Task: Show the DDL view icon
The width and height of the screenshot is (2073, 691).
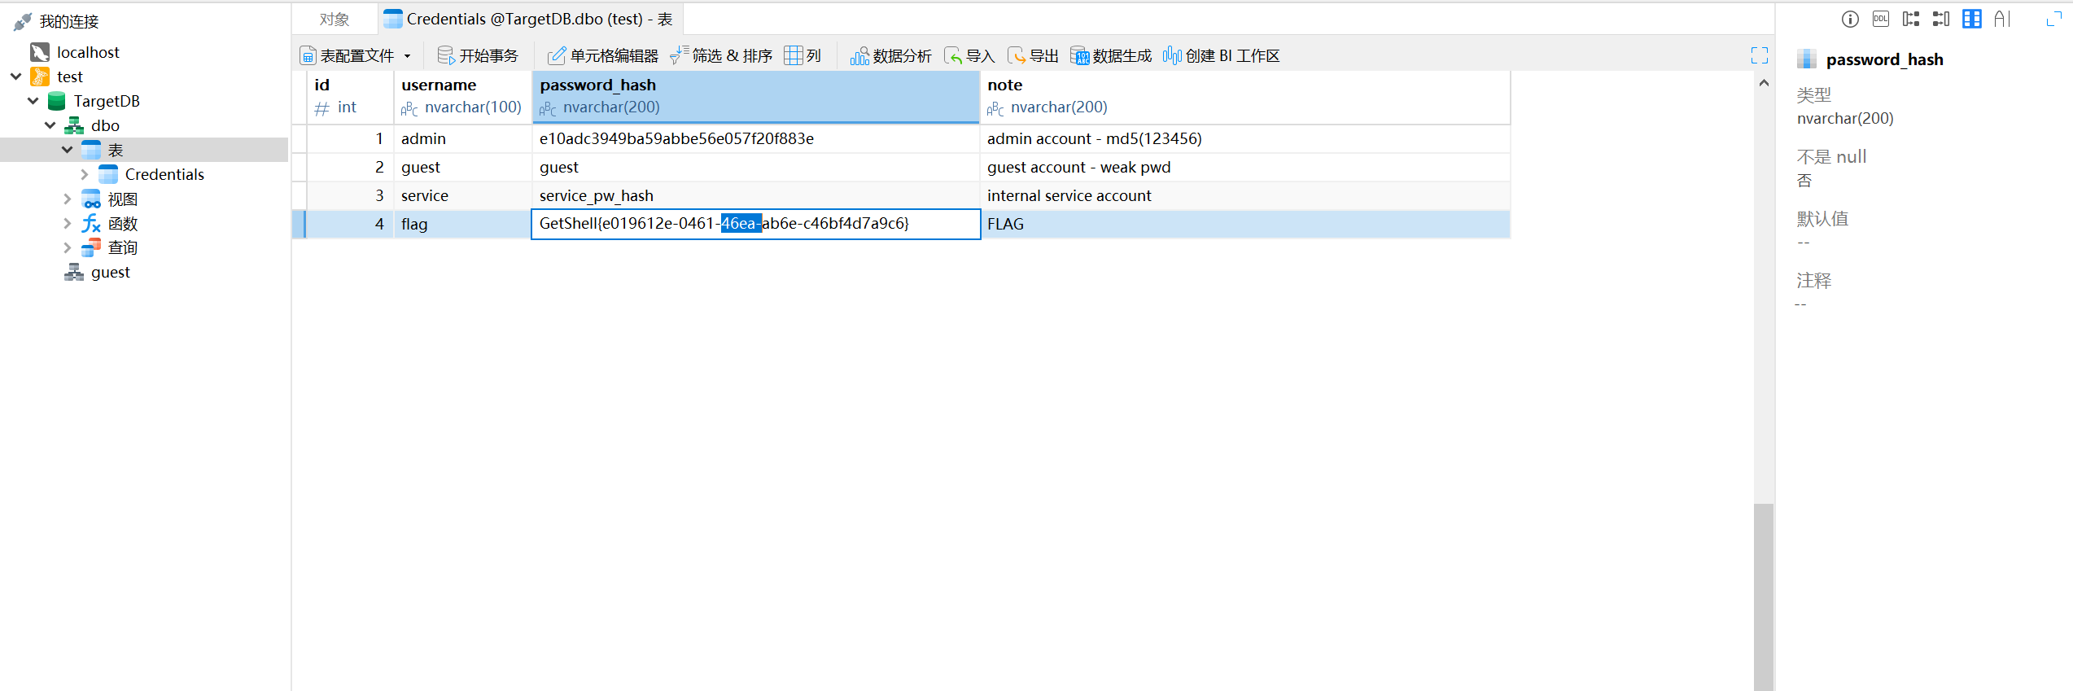Action: [1881, 19]
